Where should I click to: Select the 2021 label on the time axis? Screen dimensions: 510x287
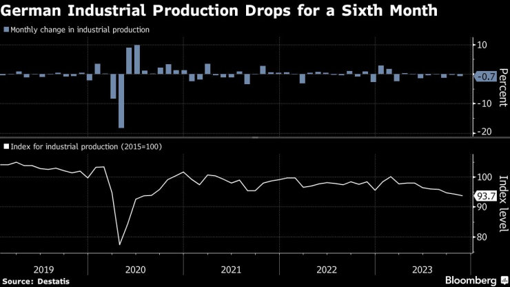(x=232, y=268)
